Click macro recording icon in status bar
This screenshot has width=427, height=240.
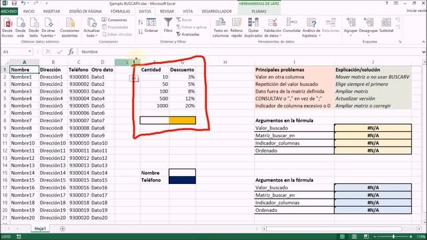click(x=19, y=237)
